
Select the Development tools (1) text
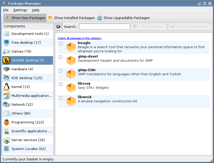click(30, 34)
